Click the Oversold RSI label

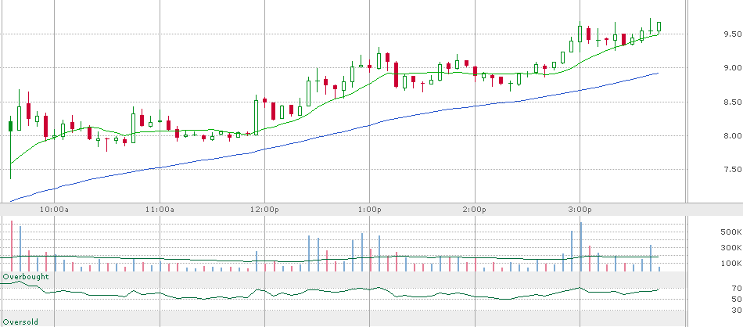[x=20, y=322]
